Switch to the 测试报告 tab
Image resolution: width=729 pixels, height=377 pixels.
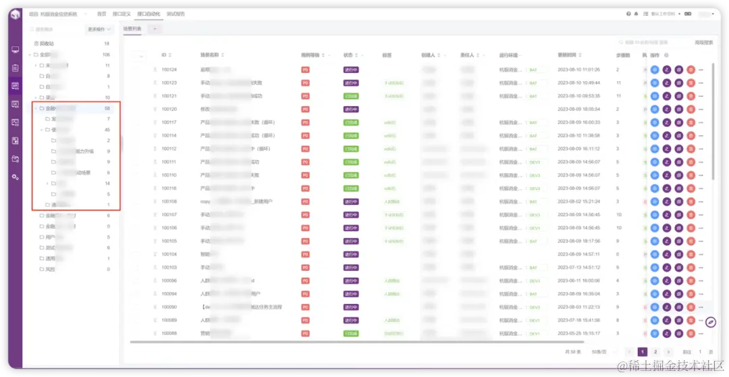coord(175,14)
